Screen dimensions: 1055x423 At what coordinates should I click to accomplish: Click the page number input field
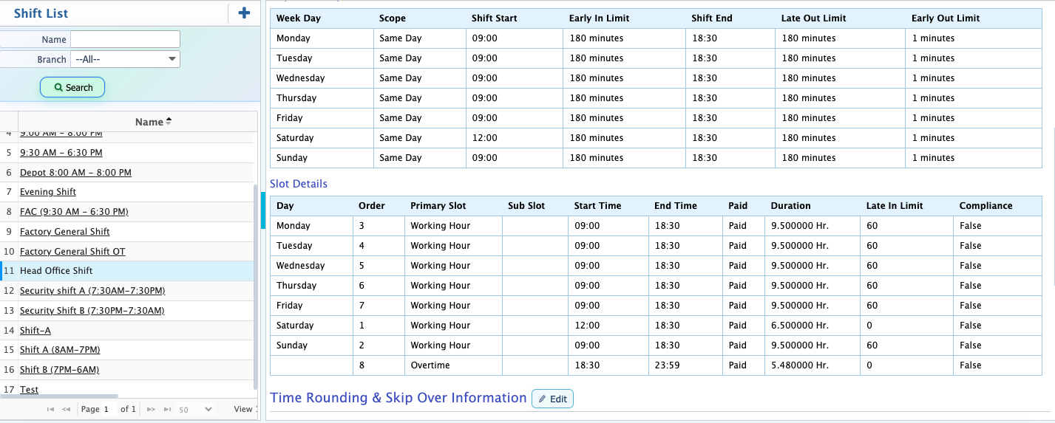point(109,409)
